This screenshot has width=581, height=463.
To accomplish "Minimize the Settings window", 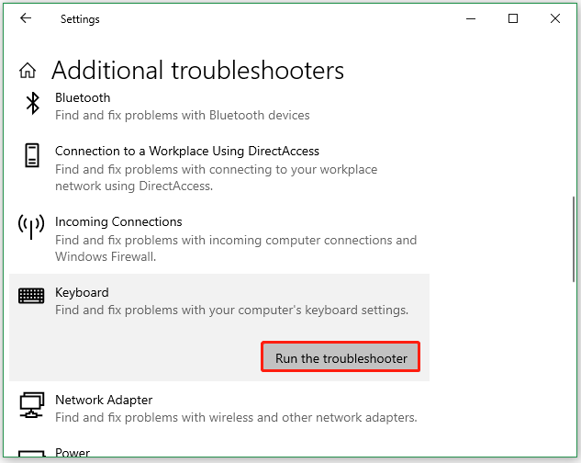I will 471,18.
